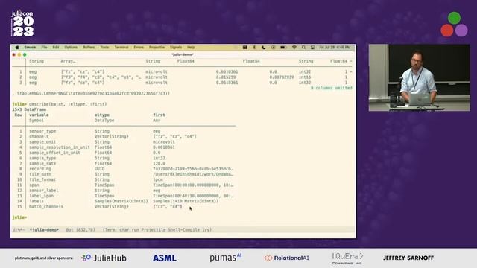Open the File menu

[x=45, y=48]
